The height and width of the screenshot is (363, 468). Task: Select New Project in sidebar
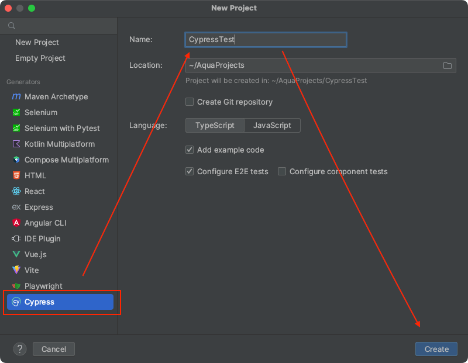tap(37, 42)
